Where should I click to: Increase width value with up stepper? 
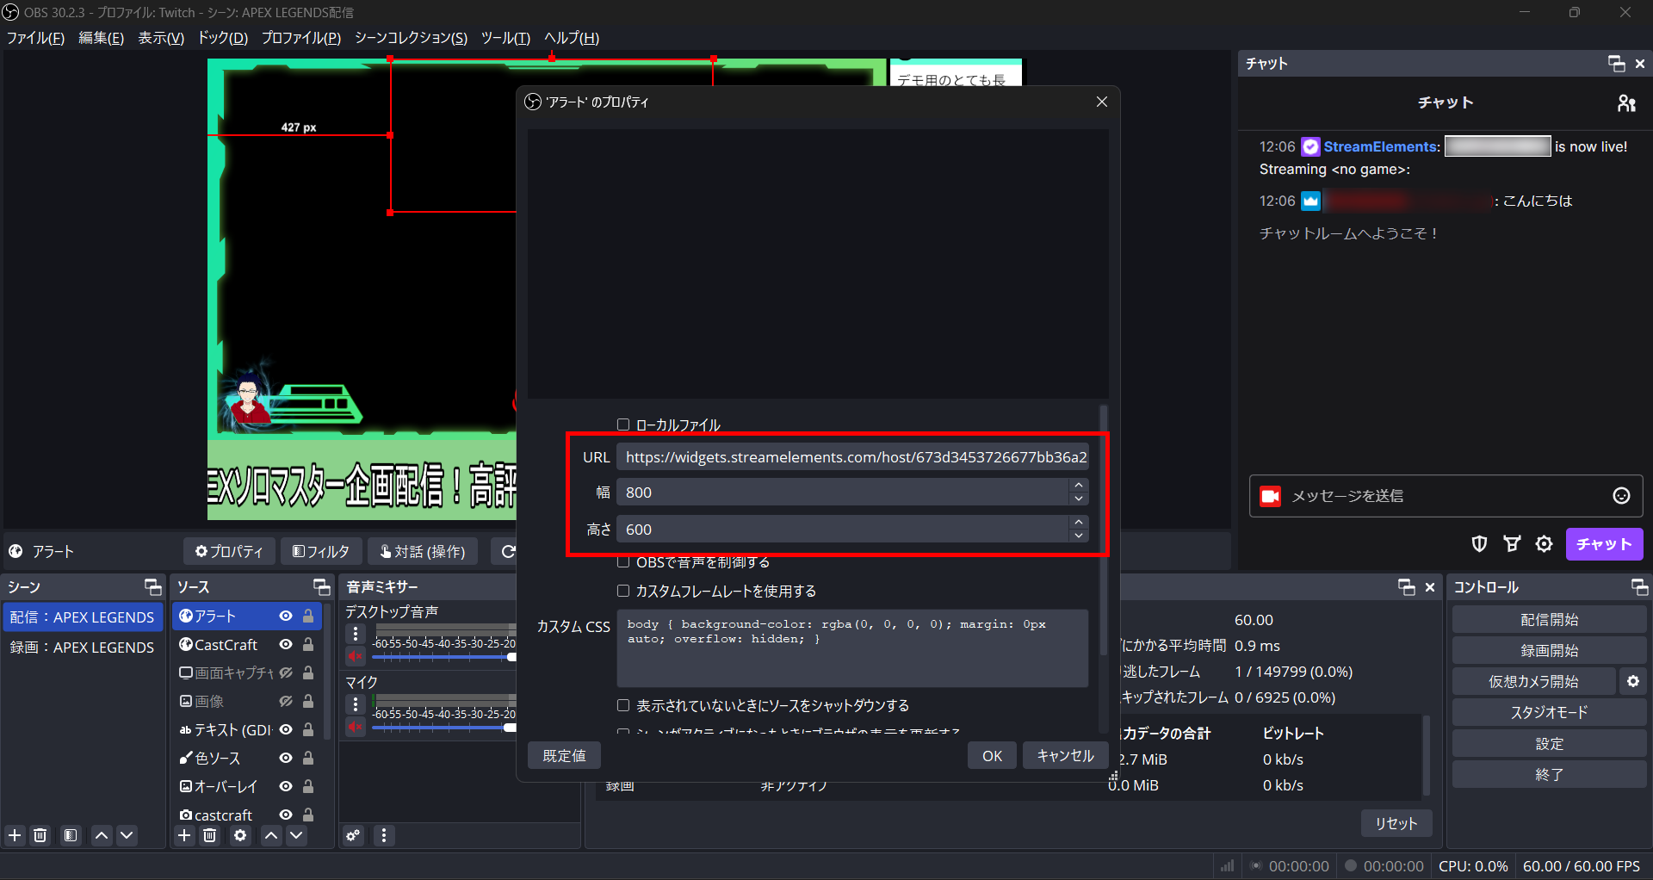[1079, 485]
